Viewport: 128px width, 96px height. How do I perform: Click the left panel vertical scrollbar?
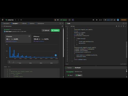(x=63, y=43)
